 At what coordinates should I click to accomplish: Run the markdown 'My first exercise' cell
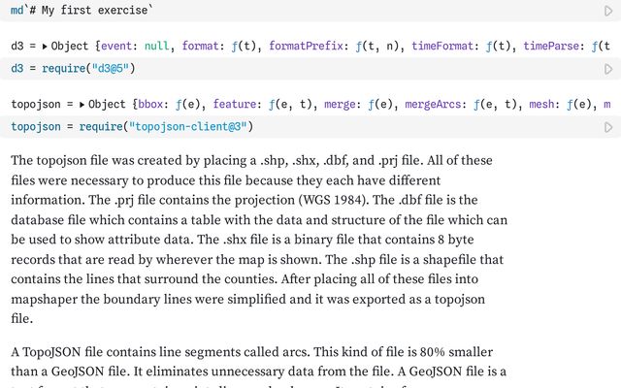(608, 11)
